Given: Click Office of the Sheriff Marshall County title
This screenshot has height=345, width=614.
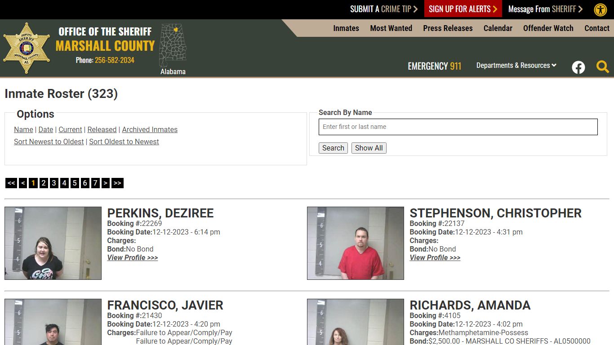Looking at the screenshot, I should pos(105,39).
